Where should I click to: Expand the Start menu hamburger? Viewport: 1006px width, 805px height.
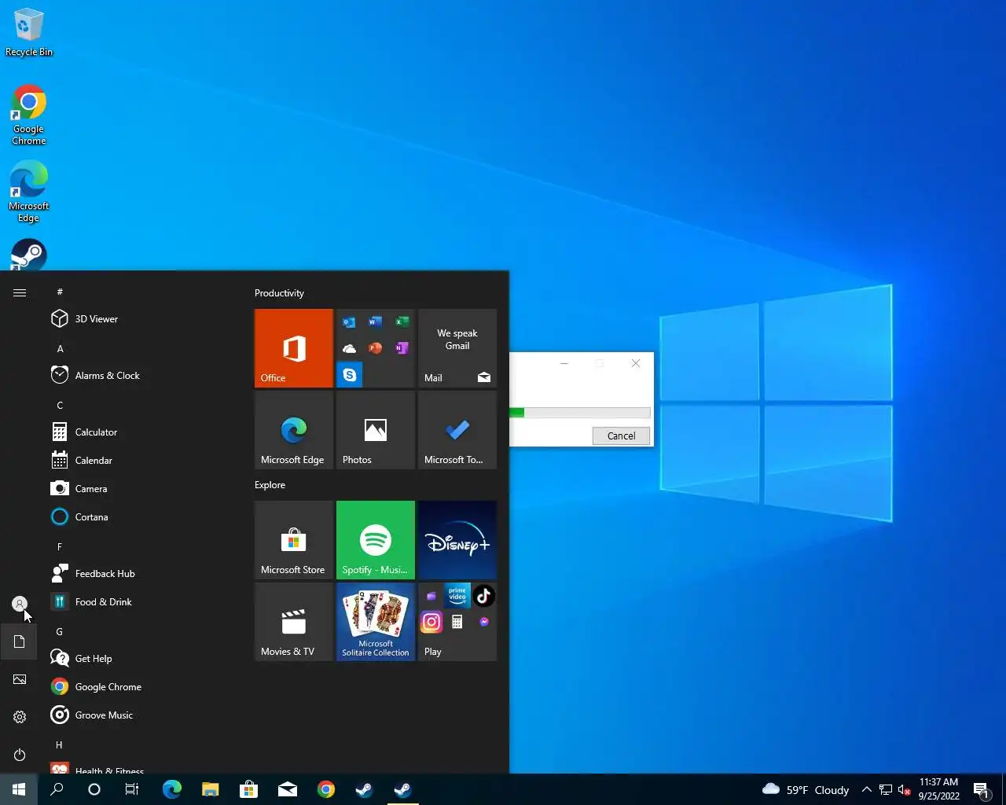(20, 292)
